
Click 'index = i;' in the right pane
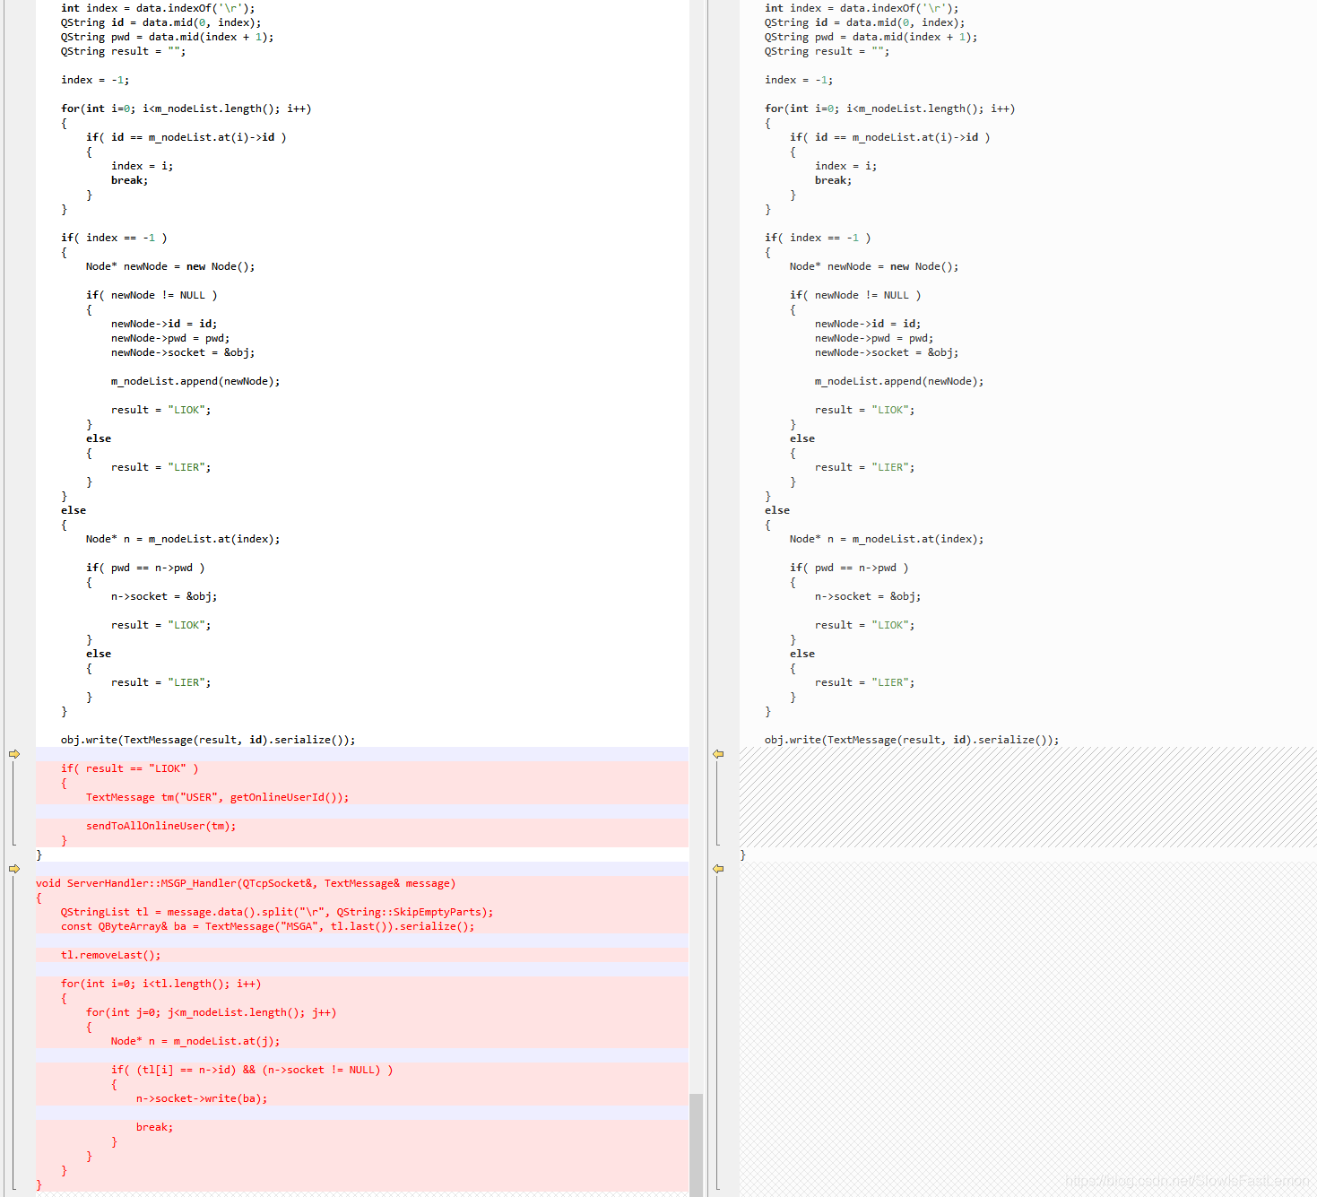pos(846,166)
